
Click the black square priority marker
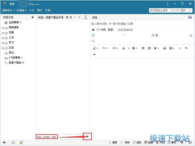93,30
